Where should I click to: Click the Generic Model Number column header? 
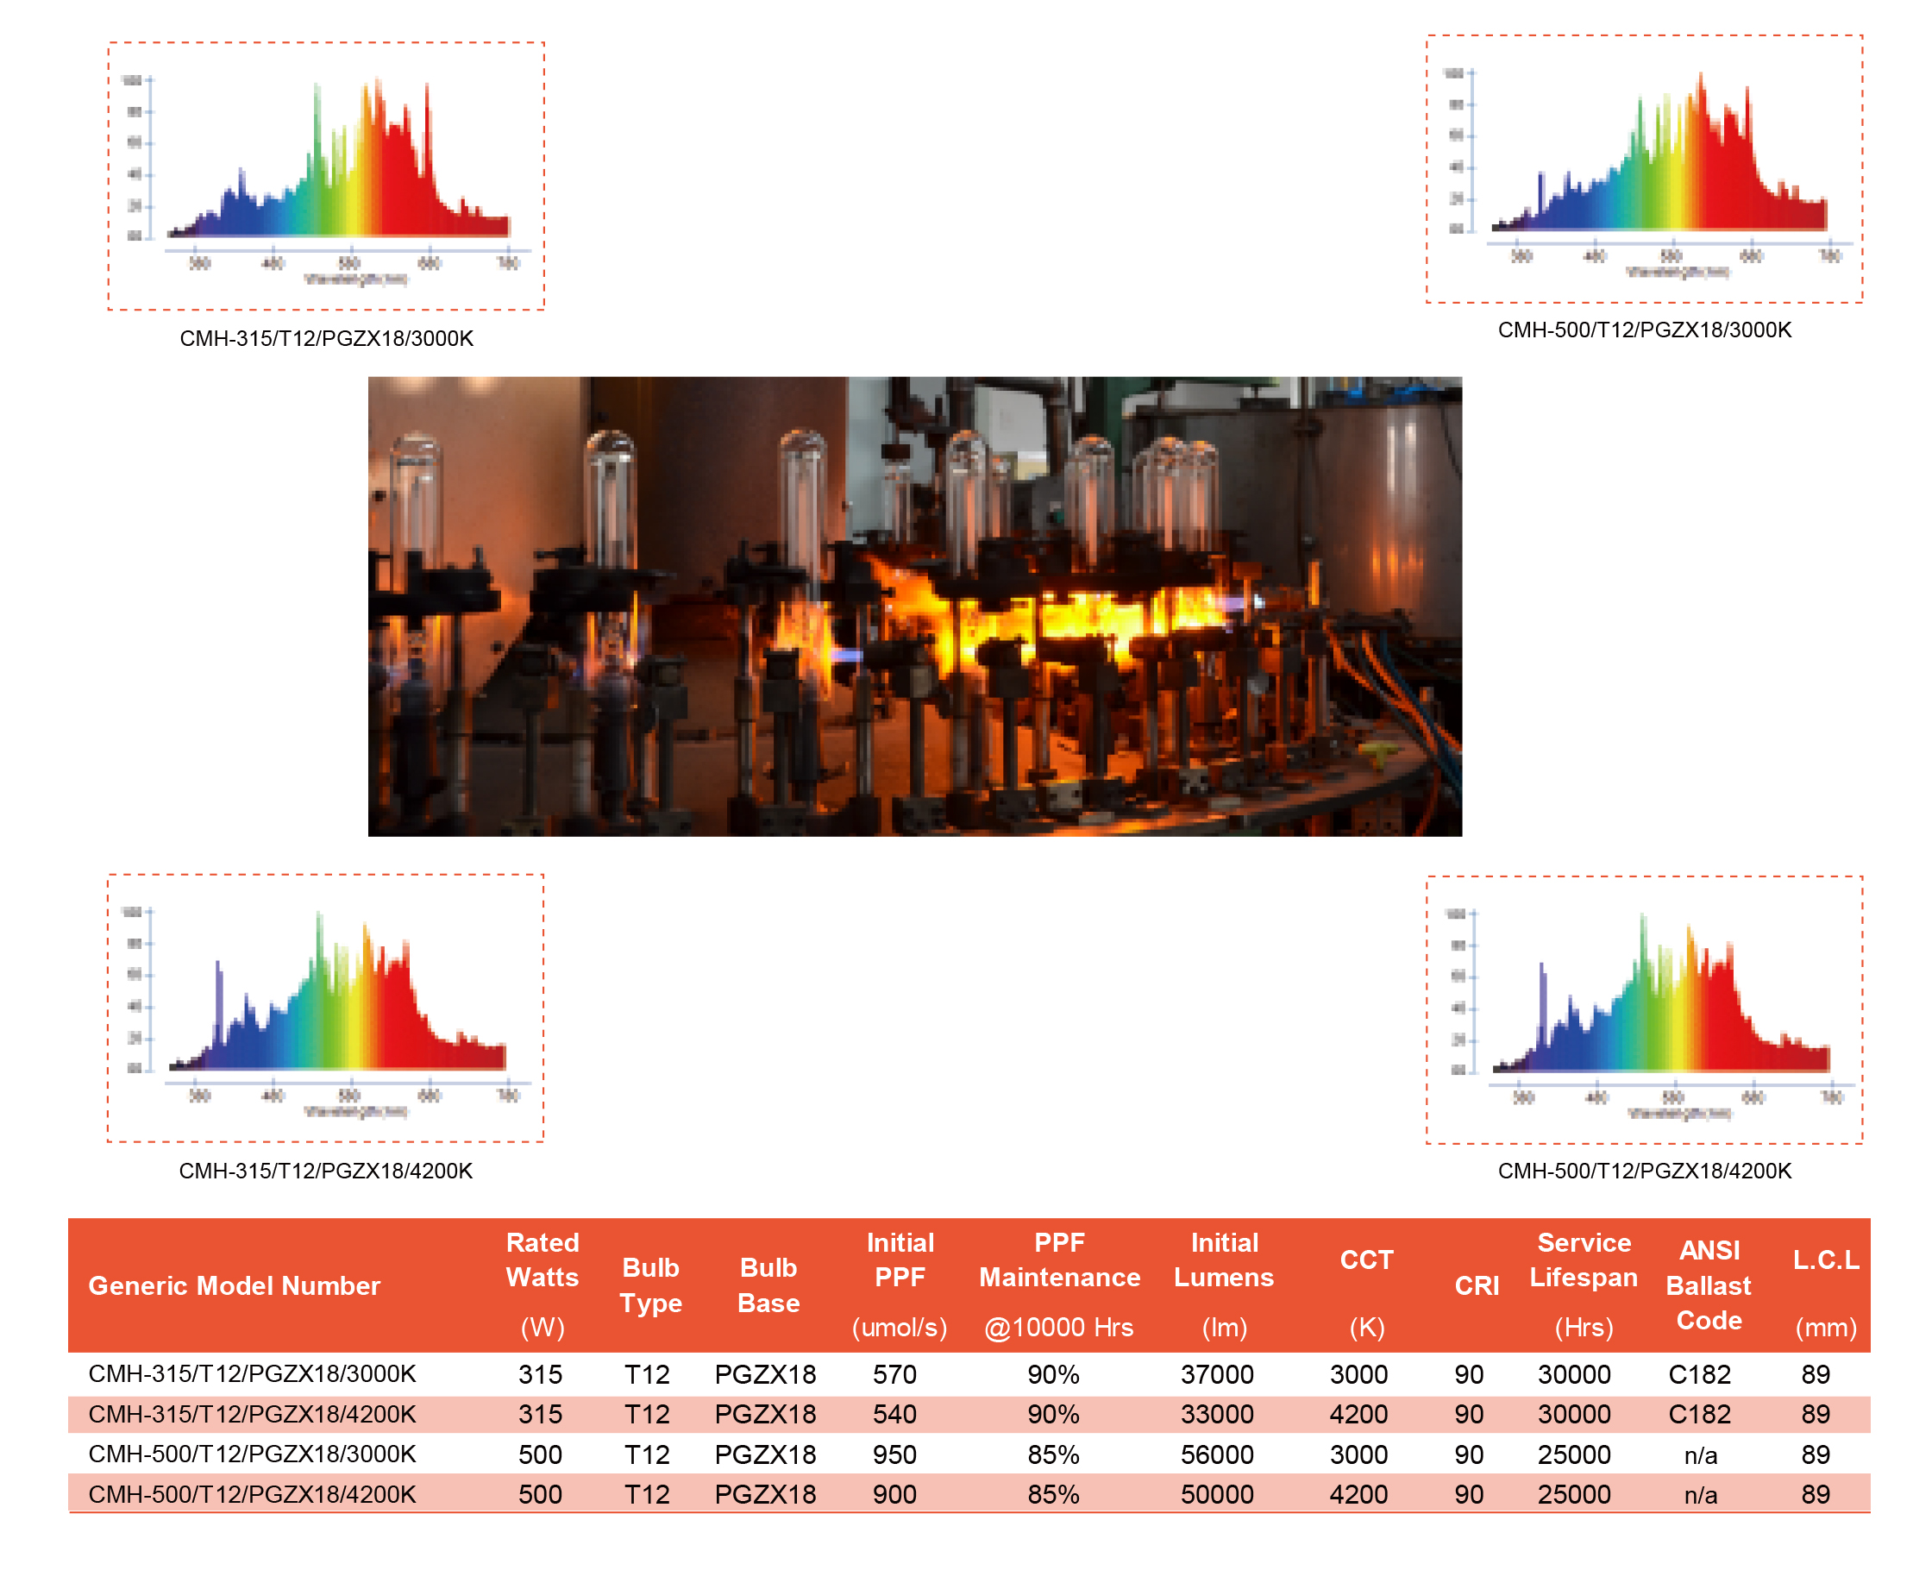[234, 1285]
